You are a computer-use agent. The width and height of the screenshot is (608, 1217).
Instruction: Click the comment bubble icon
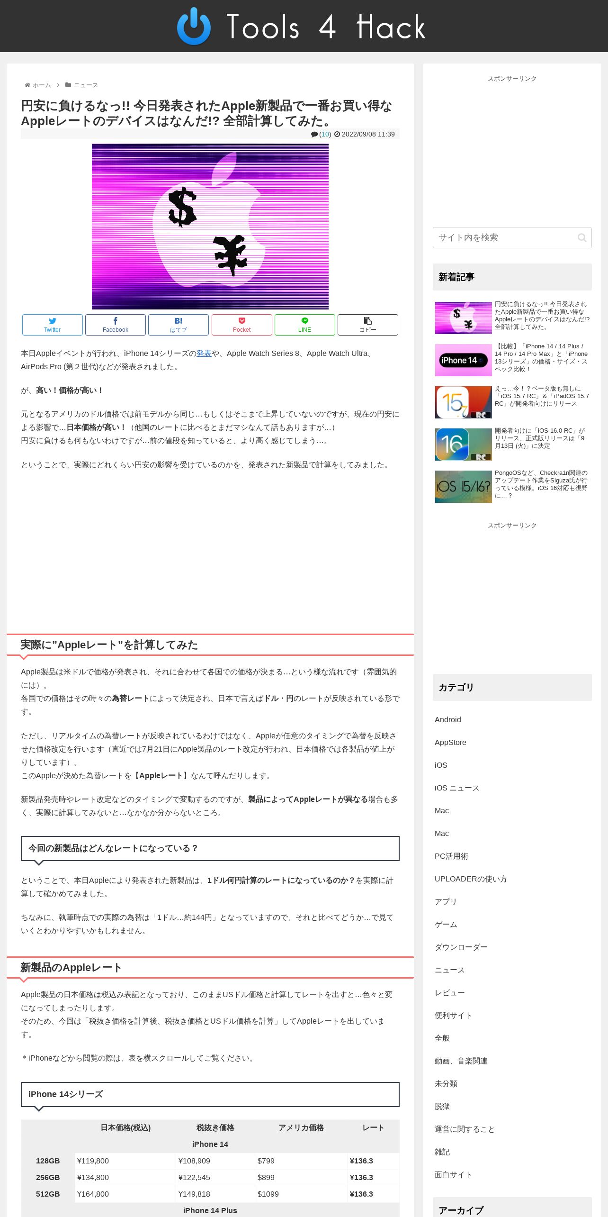314,134
